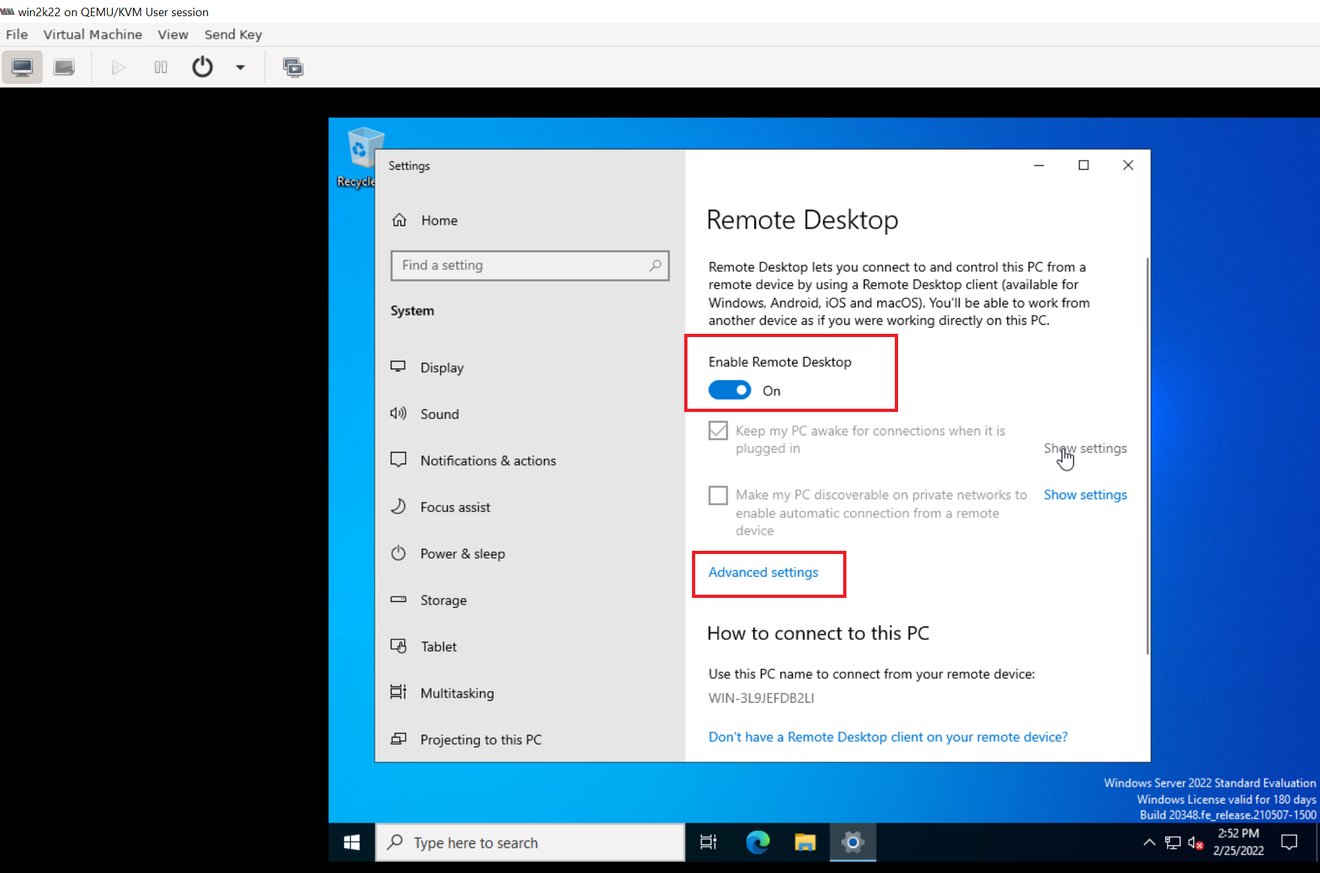
Task: Open Advanced settings link
Action: (763, 572)
